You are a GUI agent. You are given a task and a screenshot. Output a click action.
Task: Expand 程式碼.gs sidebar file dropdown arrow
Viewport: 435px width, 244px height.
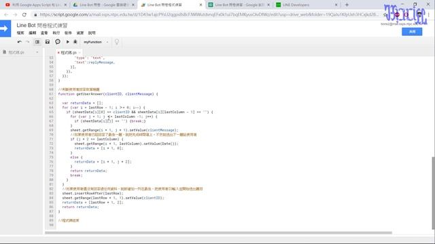pos(37,52)
